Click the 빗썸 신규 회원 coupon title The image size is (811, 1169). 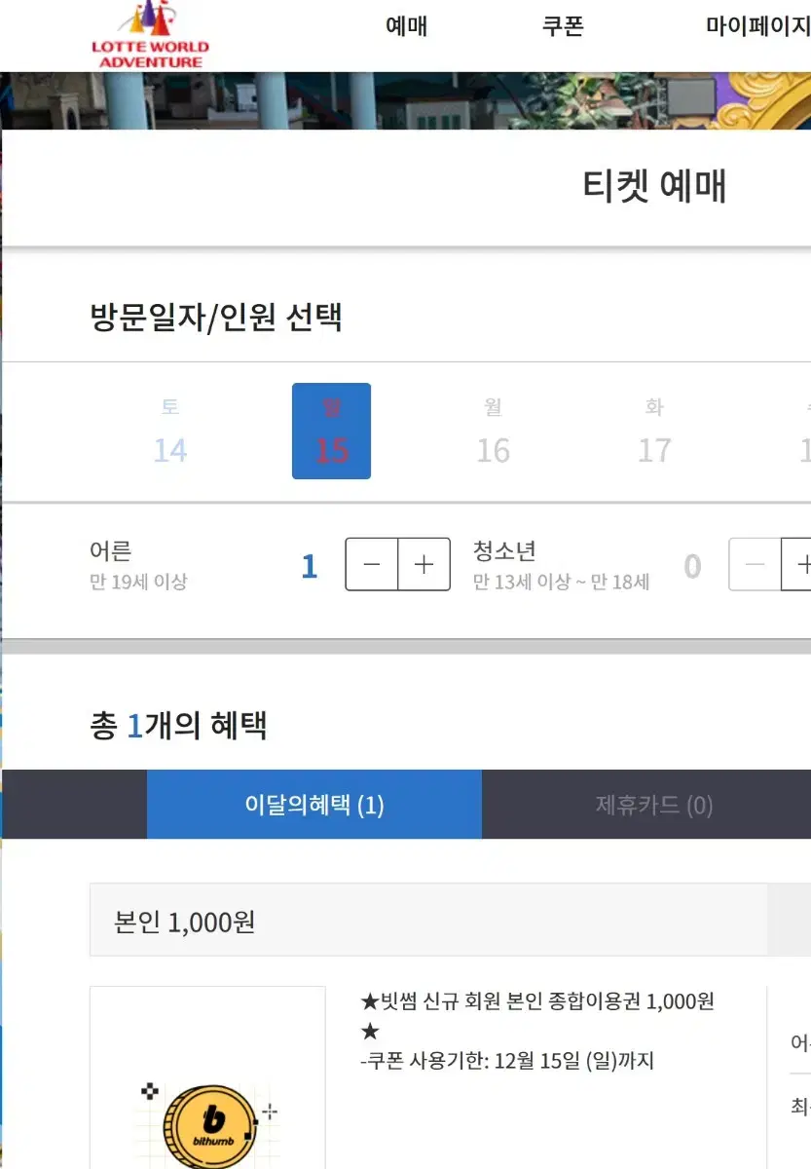537,1015
